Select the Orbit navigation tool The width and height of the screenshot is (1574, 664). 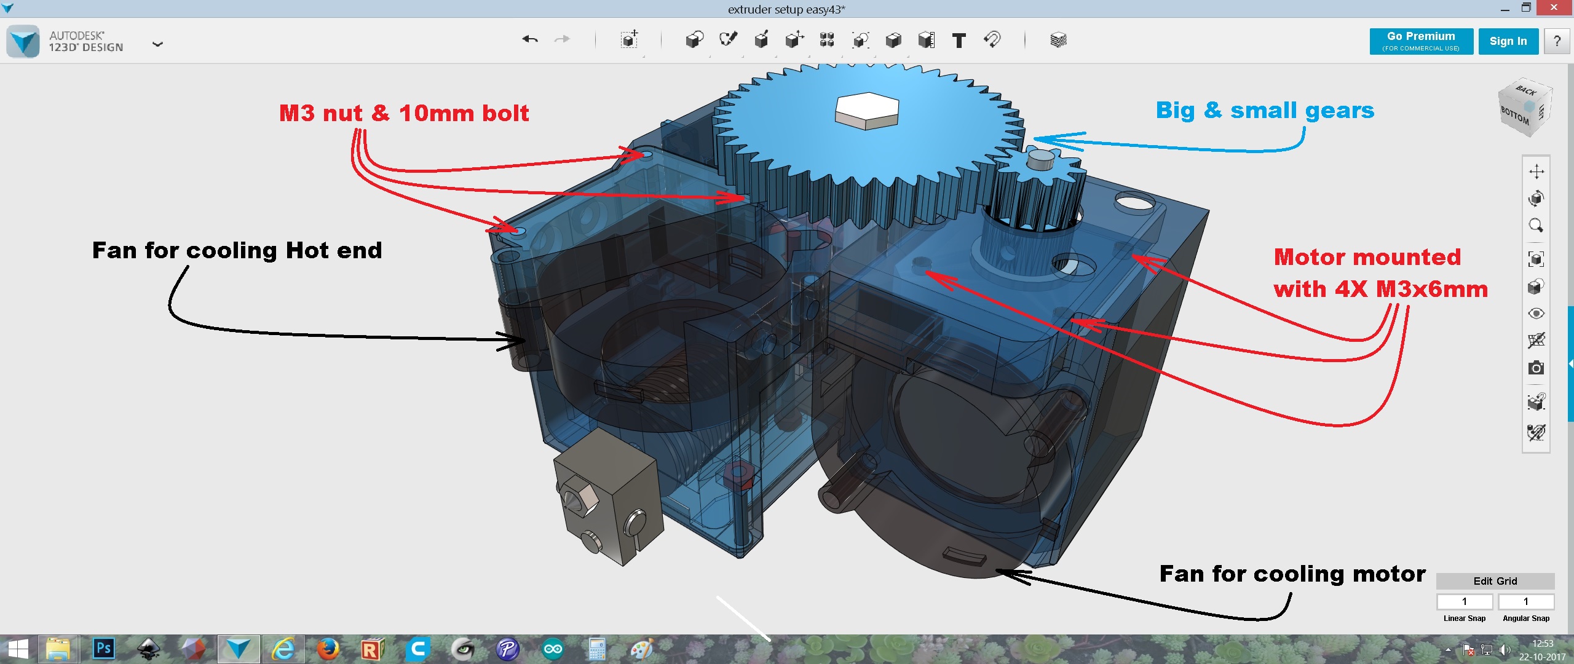pyautogui.click(x=1536, y=198)
